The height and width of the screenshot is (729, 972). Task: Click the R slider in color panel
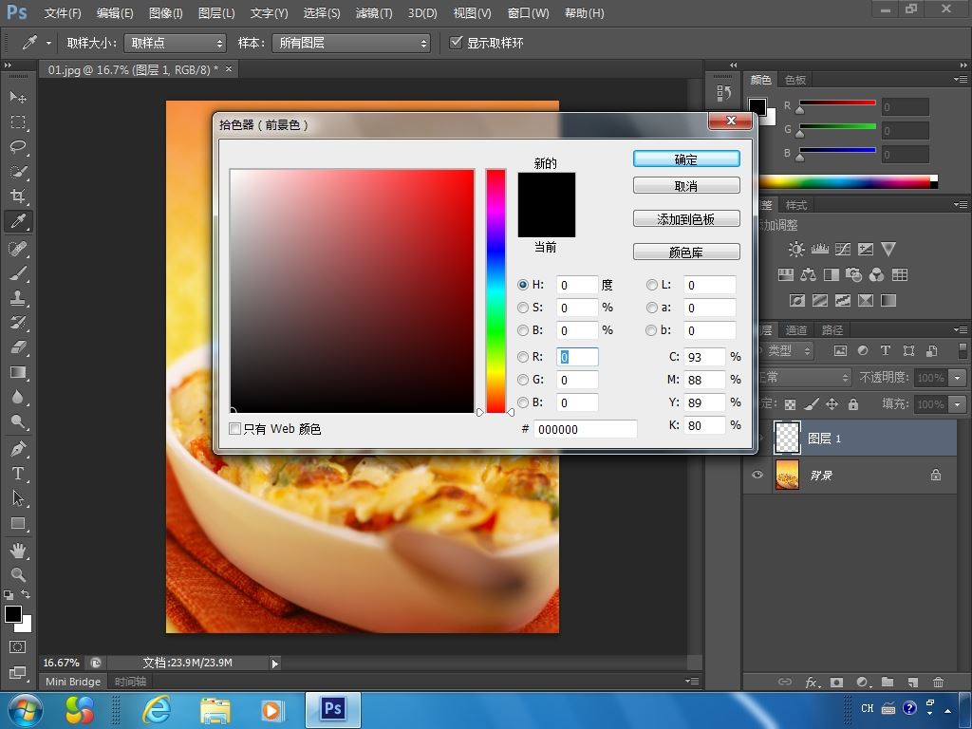[x=837, y=103]
